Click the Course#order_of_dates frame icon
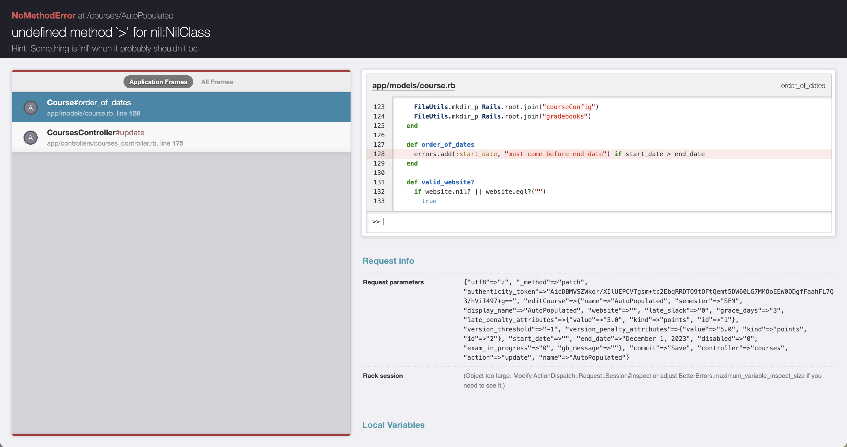 [31, 107]
